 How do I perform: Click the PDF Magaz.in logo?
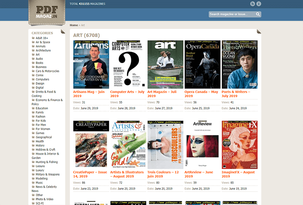(x=47, y=13)
